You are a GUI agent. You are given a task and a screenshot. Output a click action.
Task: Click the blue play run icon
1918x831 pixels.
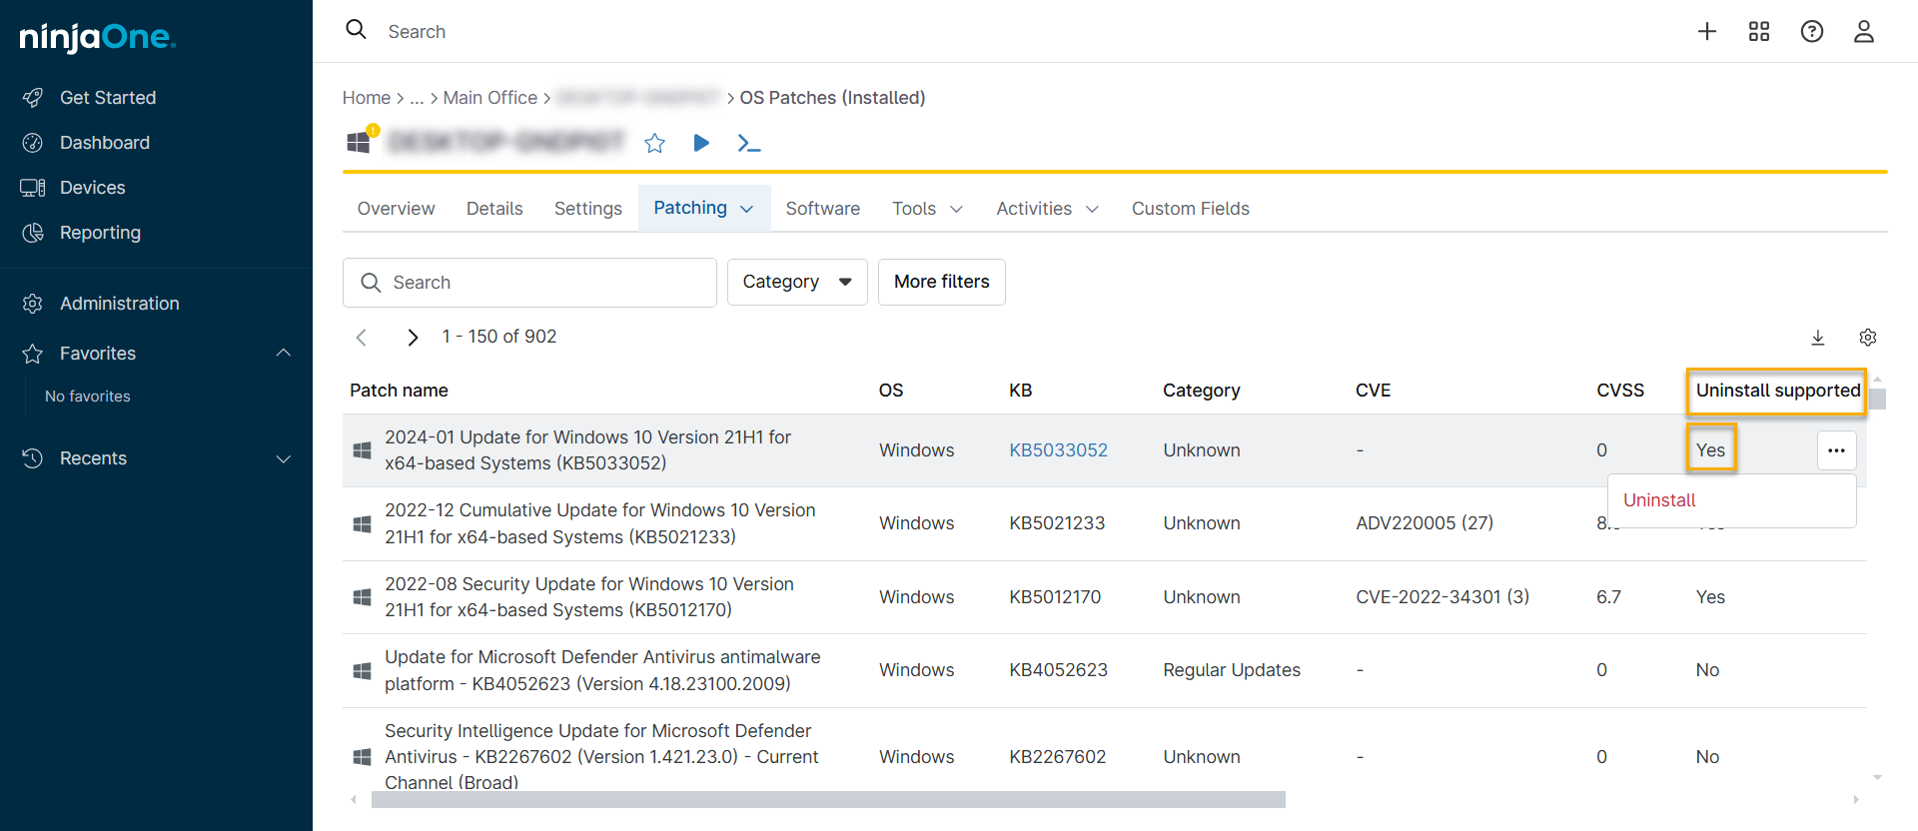click(701, 144)
